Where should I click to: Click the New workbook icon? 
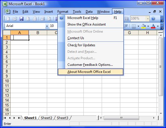click(8, 19)
